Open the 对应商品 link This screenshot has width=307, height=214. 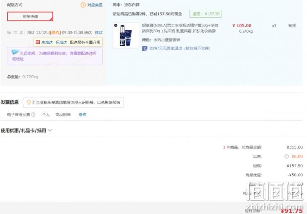(95, 5)
